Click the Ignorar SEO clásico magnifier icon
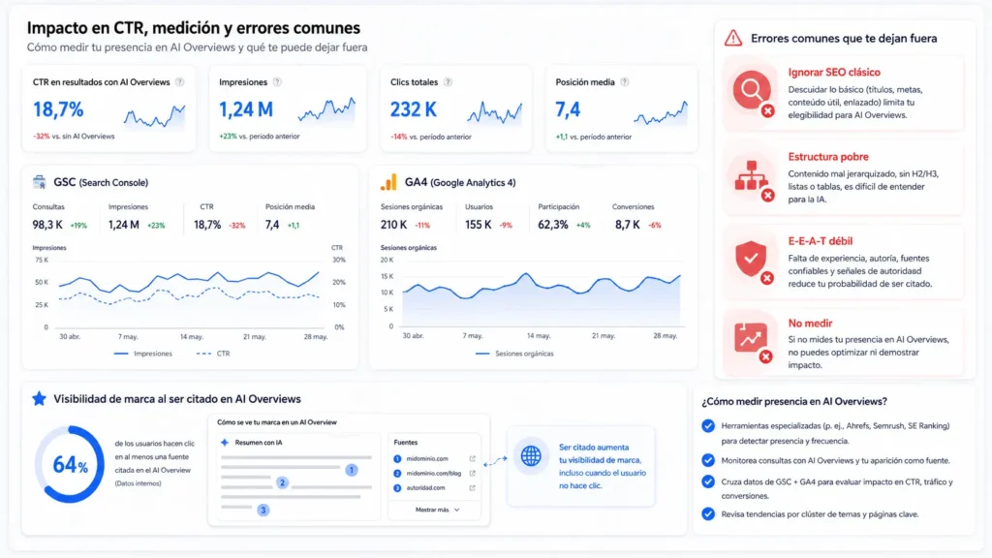The image size is (992, 558). [752, 90]
